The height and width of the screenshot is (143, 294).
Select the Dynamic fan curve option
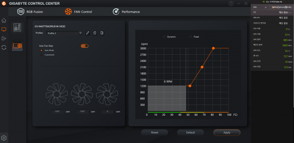(164, 36)
